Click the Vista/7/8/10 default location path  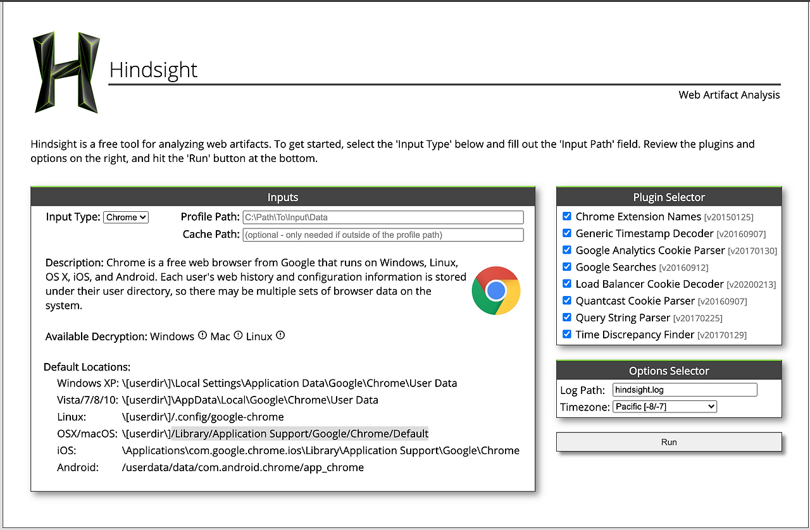coord(250,400)
